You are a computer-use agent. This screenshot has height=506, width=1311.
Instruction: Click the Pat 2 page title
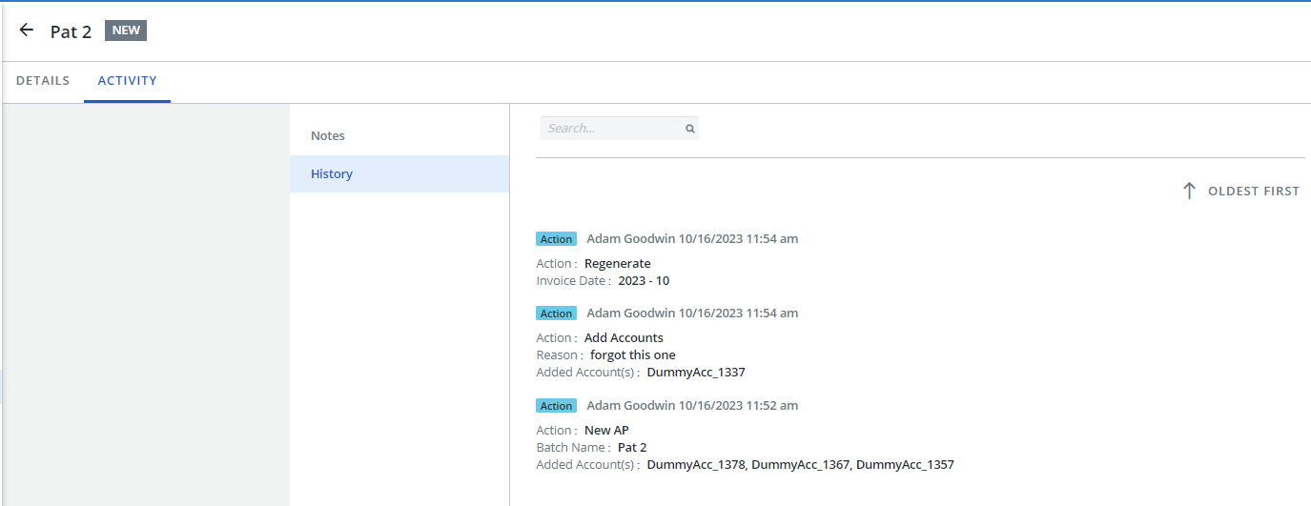coord(71,31)
